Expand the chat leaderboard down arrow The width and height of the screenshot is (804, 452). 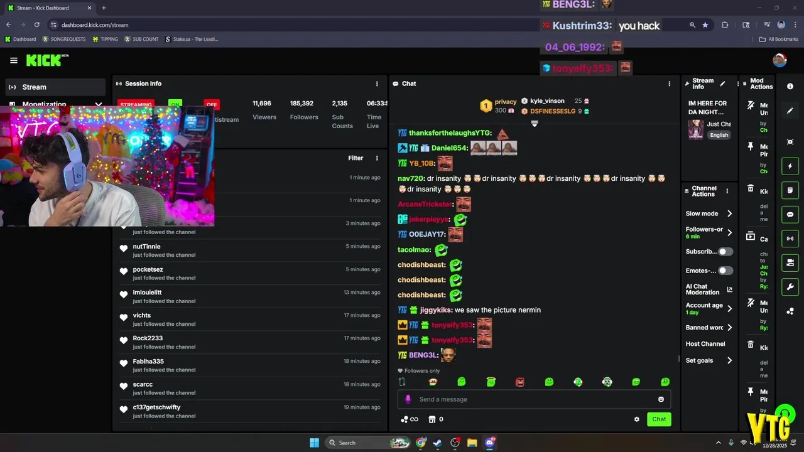[x=535, y=124]
